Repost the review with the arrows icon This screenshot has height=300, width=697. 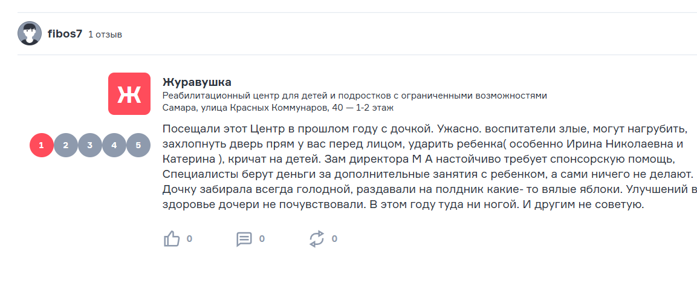[317, 239]
